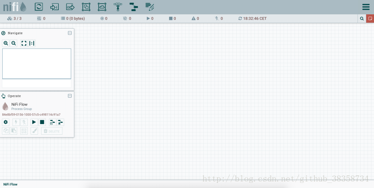
Task: Open process group Configuration gear
Action: (6, 122)
